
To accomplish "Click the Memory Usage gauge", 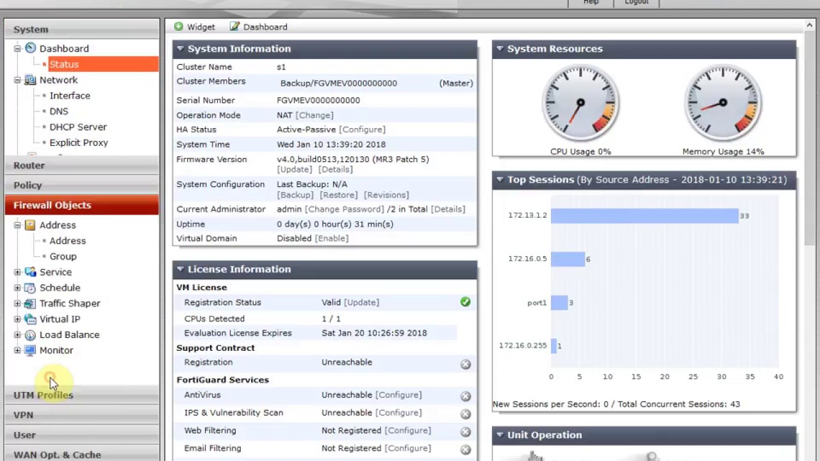I will pos(723,102).
